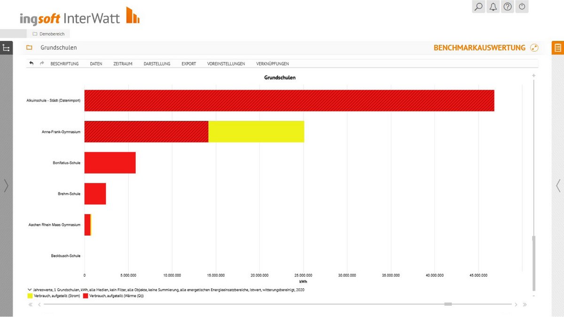Click the horizontal scroll slider handle
The width and height of the screenshot is (564, 317).
(448, 304)
